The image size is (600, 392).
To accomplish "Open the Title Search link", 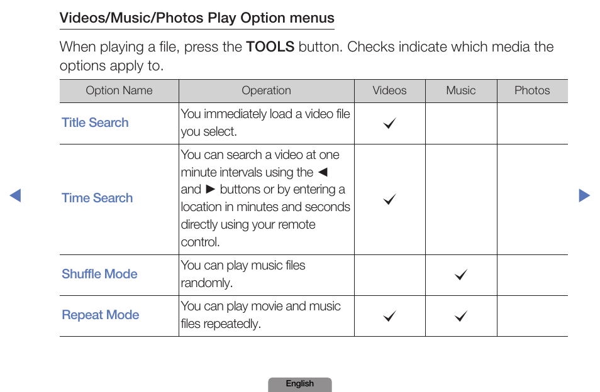I will click(x=95, y=122).
